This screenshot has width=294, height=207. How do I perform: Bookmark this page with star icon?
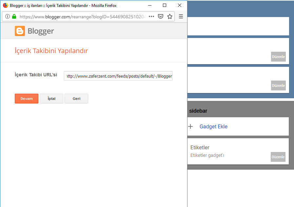[170, 16]
